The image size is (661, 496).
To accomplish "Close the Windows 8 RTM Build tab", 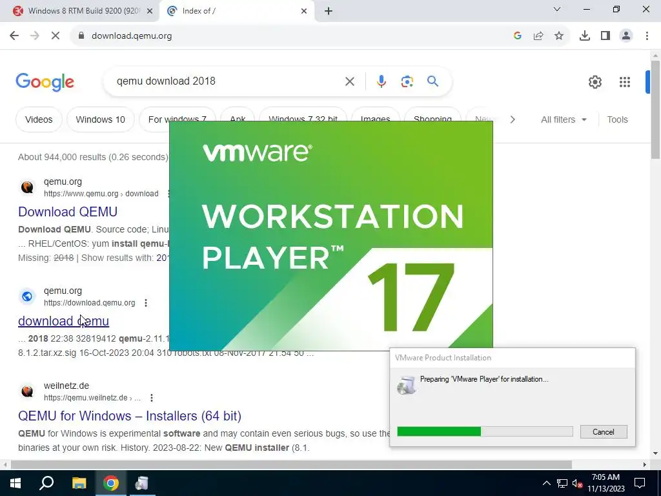I will click(x=150, y=11).
